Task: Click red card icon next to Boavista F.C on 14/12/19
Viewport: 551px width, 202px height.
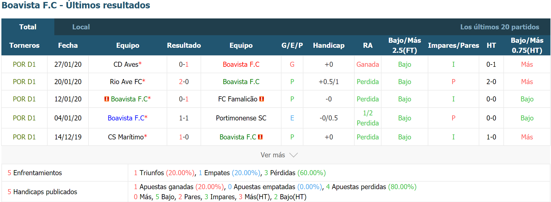Action: click(260, 137)
